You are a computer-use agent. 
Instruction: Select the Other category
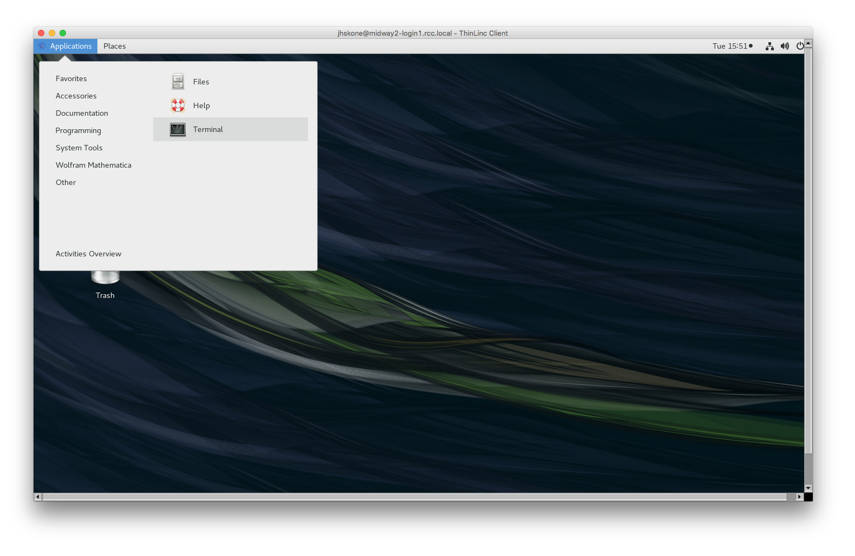(x=66, y=182)
